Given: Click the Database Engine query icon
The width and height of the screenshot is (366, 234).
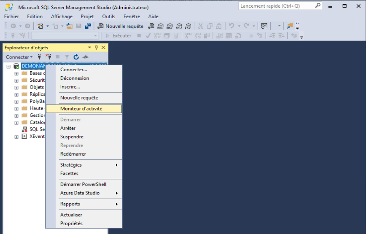Looking at the screenshot, I should (151, 26).
